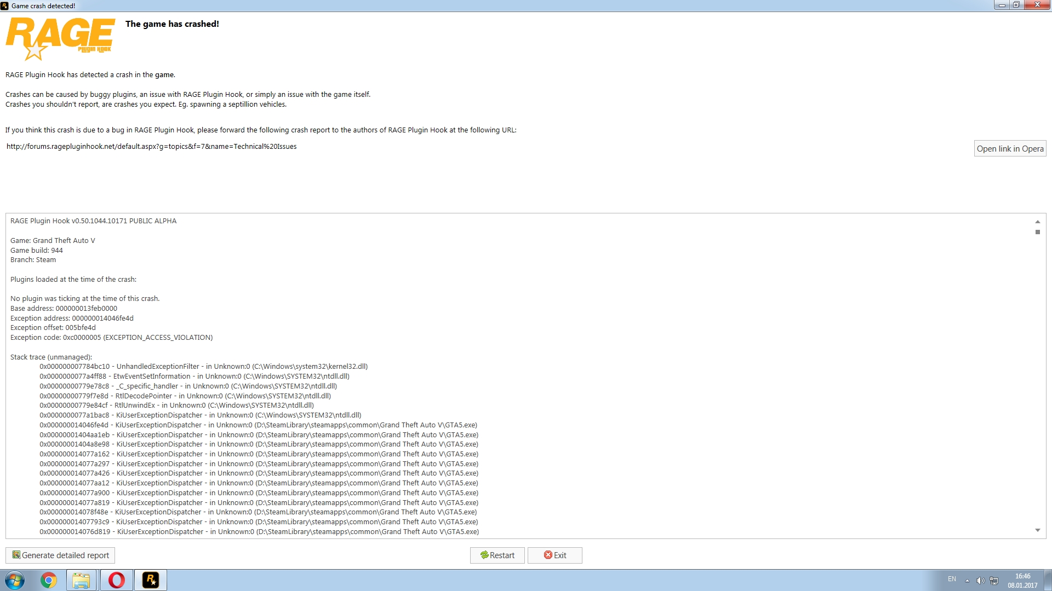The image size is (1052, 591).
Task: Click the Exit button
Action: (x=554, y=555)
